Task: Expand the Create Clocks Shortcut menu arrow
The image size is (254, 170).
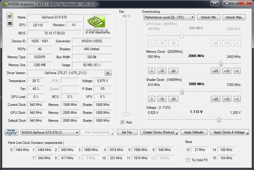Action: pos(177,133)
